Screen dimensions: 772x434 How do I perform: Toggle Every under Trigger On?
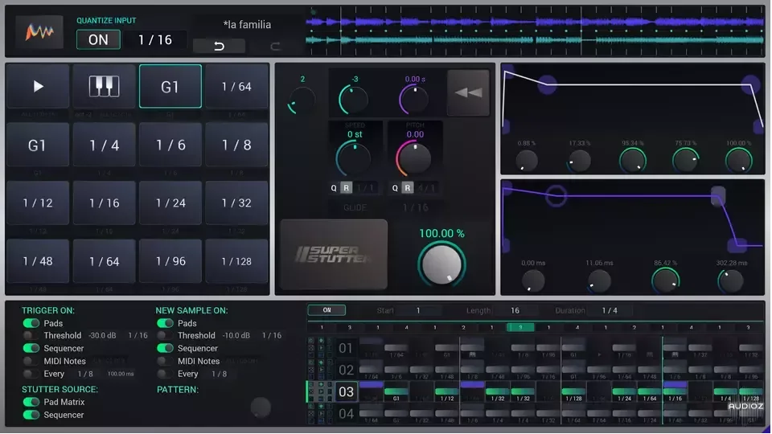[x=31, y=374]
